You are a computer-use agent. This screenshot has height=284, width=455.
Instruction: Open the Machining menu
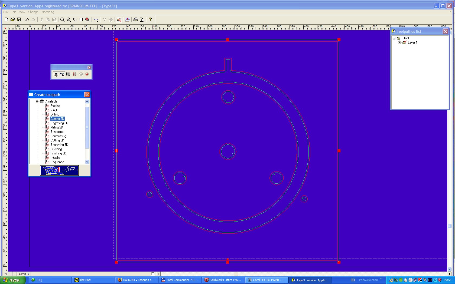click(48, 12)
